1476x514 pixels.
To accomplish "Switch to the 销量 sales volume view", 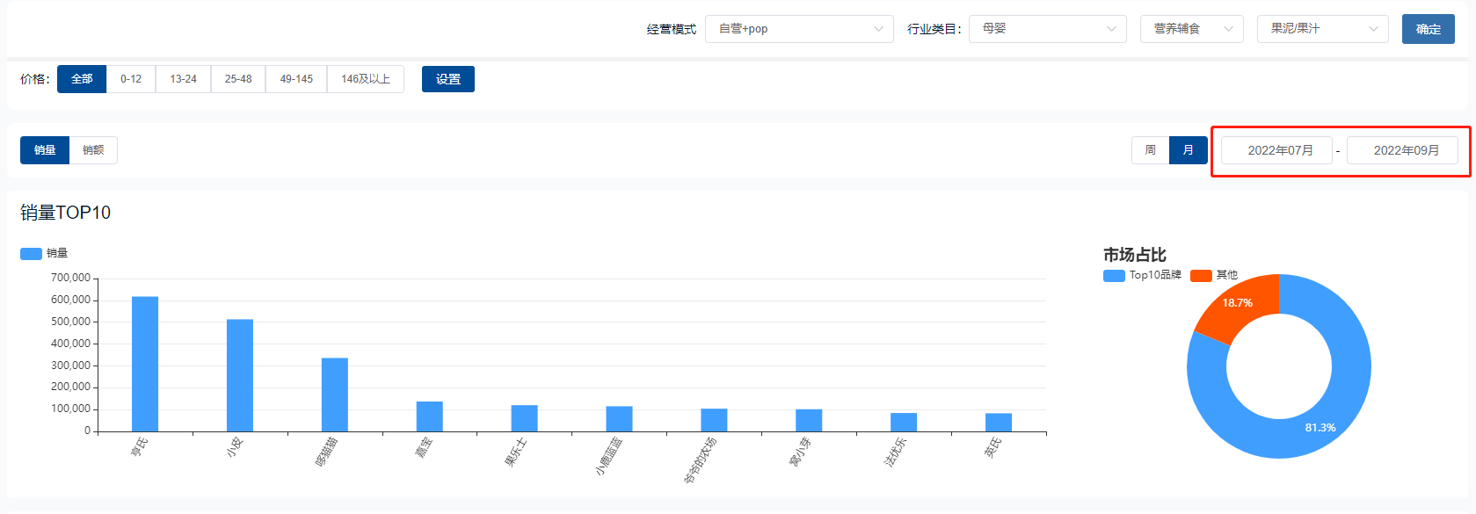I will pos(45,150).
